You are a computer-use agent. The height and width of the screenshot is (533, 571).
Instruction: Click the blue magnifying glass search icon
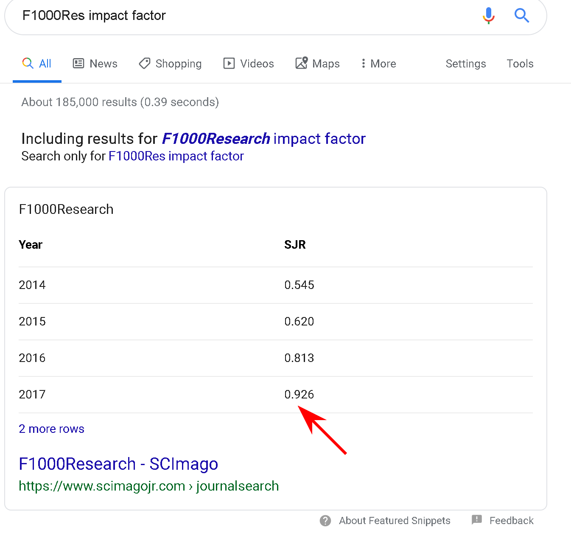point(521,16)
